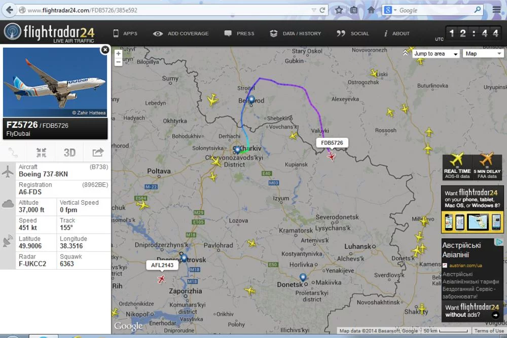Image resolution: width=507 pixels, height=338 pixels.
Task: Open the Apps menu
Action: click(x=125, y=33)
